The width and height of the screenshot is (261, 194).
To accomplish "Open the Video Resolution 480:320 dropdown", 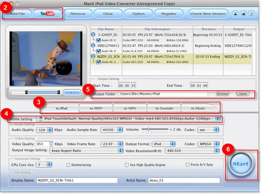I will [x=192, y=150].
